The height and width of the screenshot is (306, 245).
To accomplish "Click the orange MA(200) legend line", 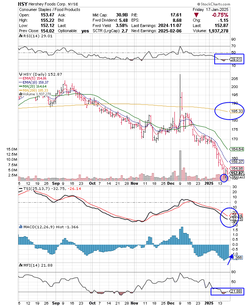I will pos(21,90).
